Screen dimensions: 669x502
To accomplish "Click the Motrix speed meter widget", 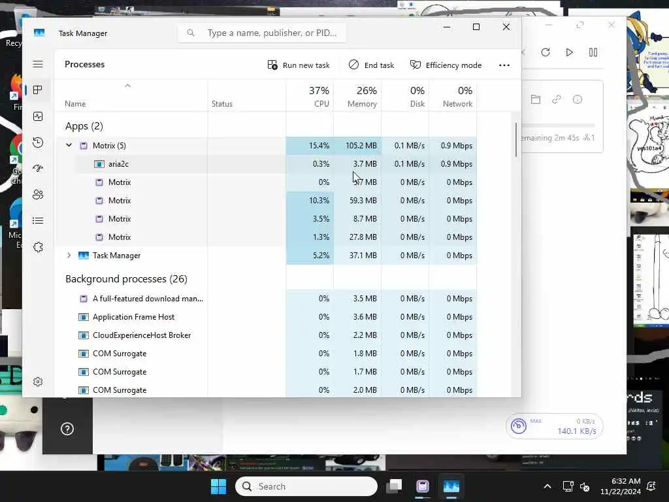I will [554, 426].
